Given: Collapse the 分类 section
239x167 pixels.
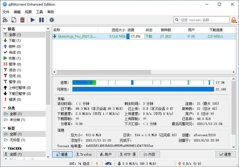Looking at the screenshot, I should (4, 108).
